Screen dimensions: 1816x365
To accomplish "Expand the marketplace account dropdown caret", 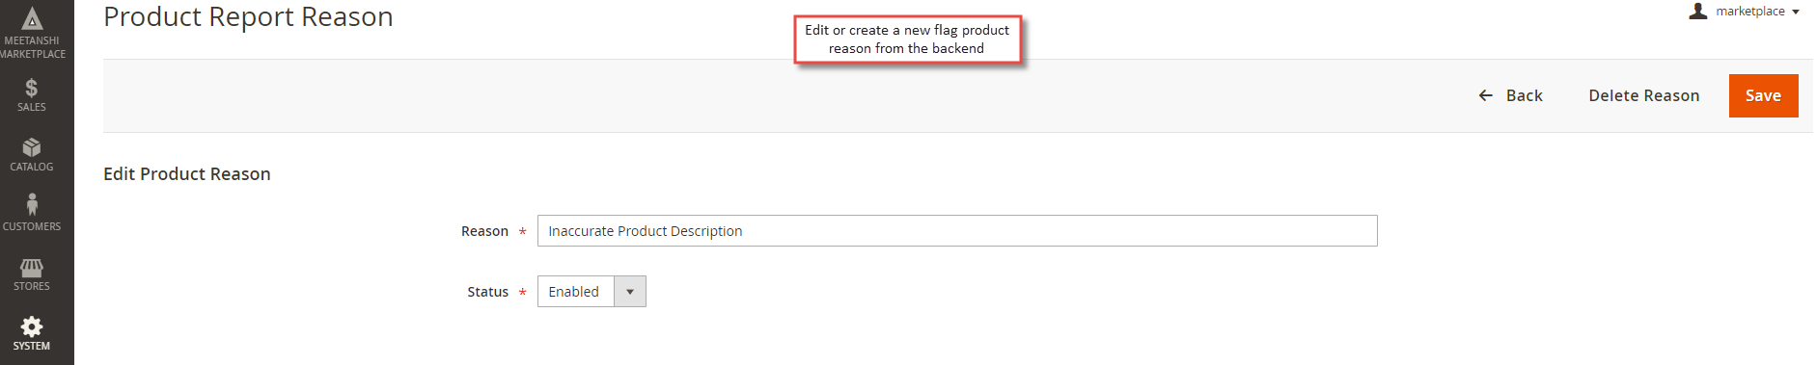I will pos(1796,13).
